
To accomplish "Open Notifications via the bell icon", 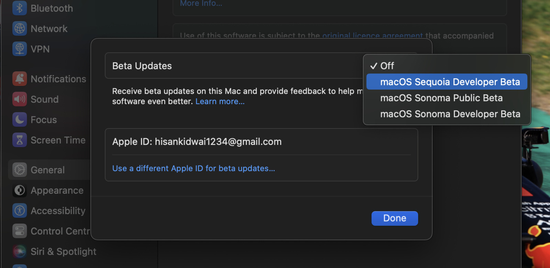I will (20, 79).
